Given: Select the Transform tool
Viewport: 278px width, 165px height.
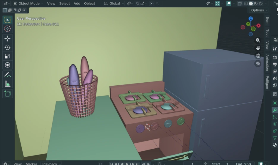Looking at the screenshot, I should point(7,65).
